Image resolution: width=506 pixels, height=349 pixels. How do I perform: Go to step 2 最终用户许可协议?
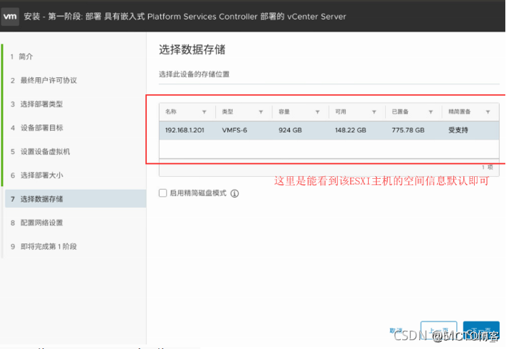tap(43, 81)
